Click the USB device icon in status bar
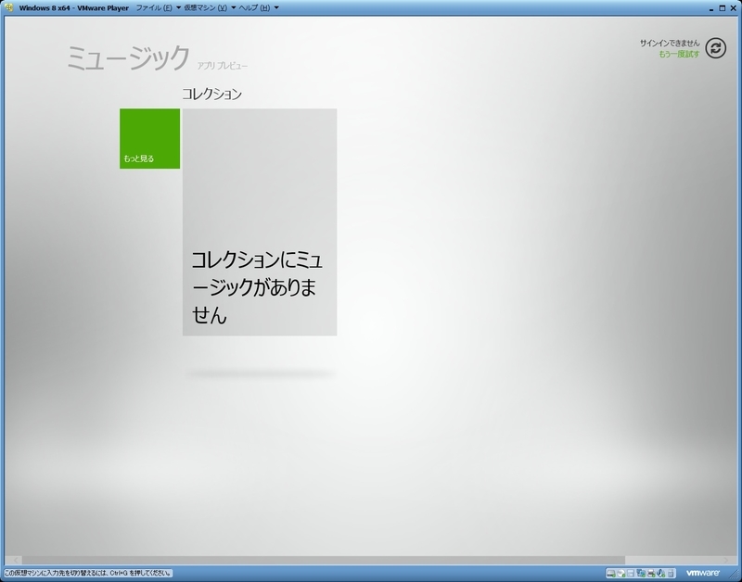The height and width of the screenshot is (582, 742). pyautogui.click(x=671, y=573)
